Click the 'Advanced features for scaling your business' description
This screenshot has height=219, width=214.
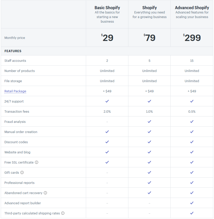(192, 15)
